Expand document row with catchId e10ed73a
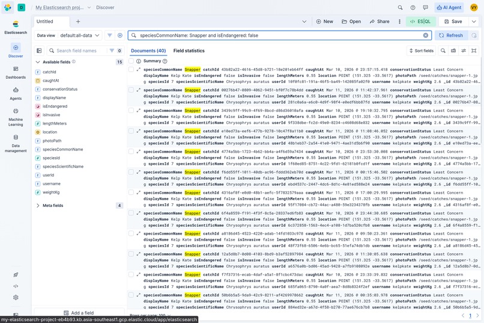 point(139,131)
